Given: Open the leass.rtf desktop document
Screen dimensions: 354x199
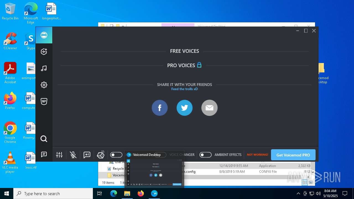Looking at the screenshot, I should (x=31, y=160).
